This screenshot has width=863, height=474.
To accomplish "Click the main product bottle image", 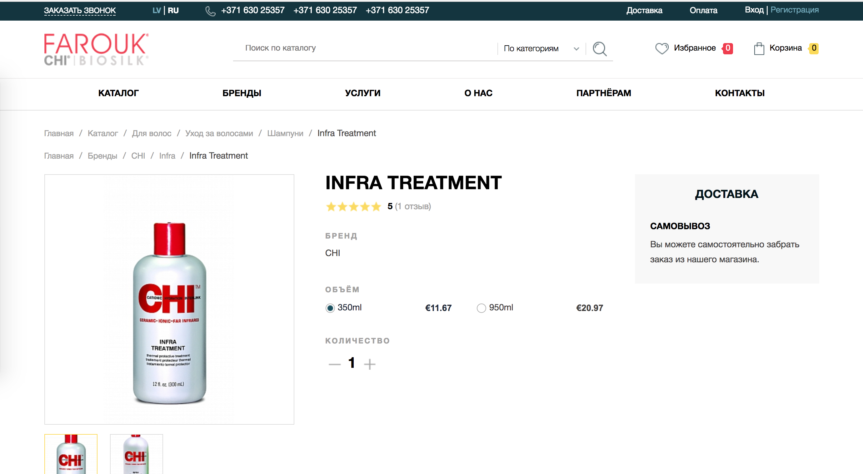I will click(x=169, y=299).
